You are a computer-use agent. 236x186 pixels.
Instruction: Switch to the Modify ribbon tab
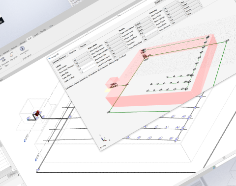point(43,31)
